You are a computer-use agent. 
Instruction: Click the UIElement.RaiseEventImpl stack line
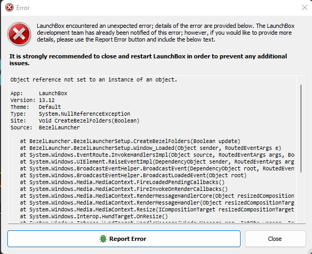[157, 162]
